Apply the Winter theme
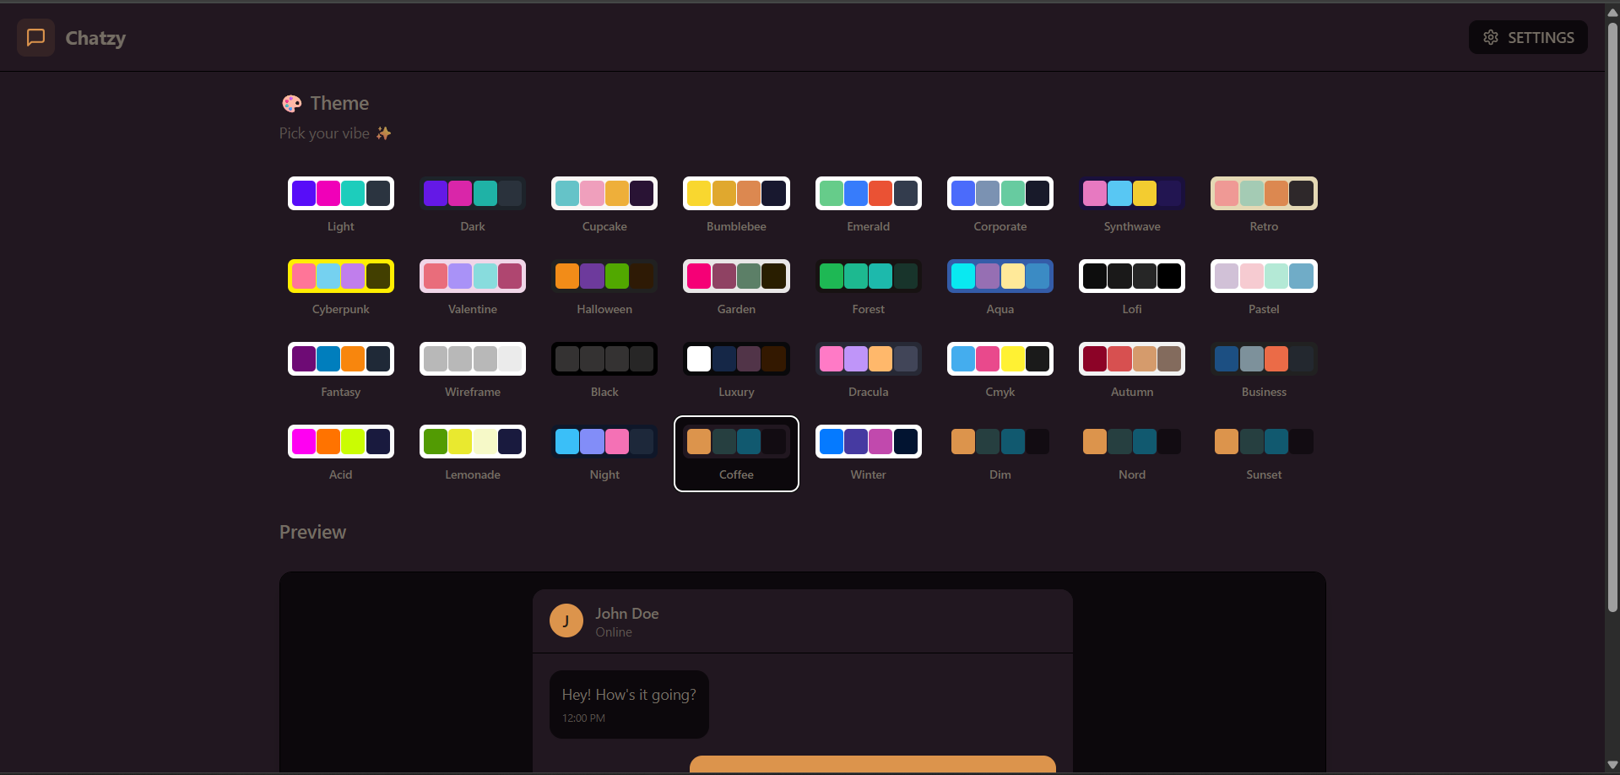This screenshot has width=1620, height=775. click(x=869, y=453)
